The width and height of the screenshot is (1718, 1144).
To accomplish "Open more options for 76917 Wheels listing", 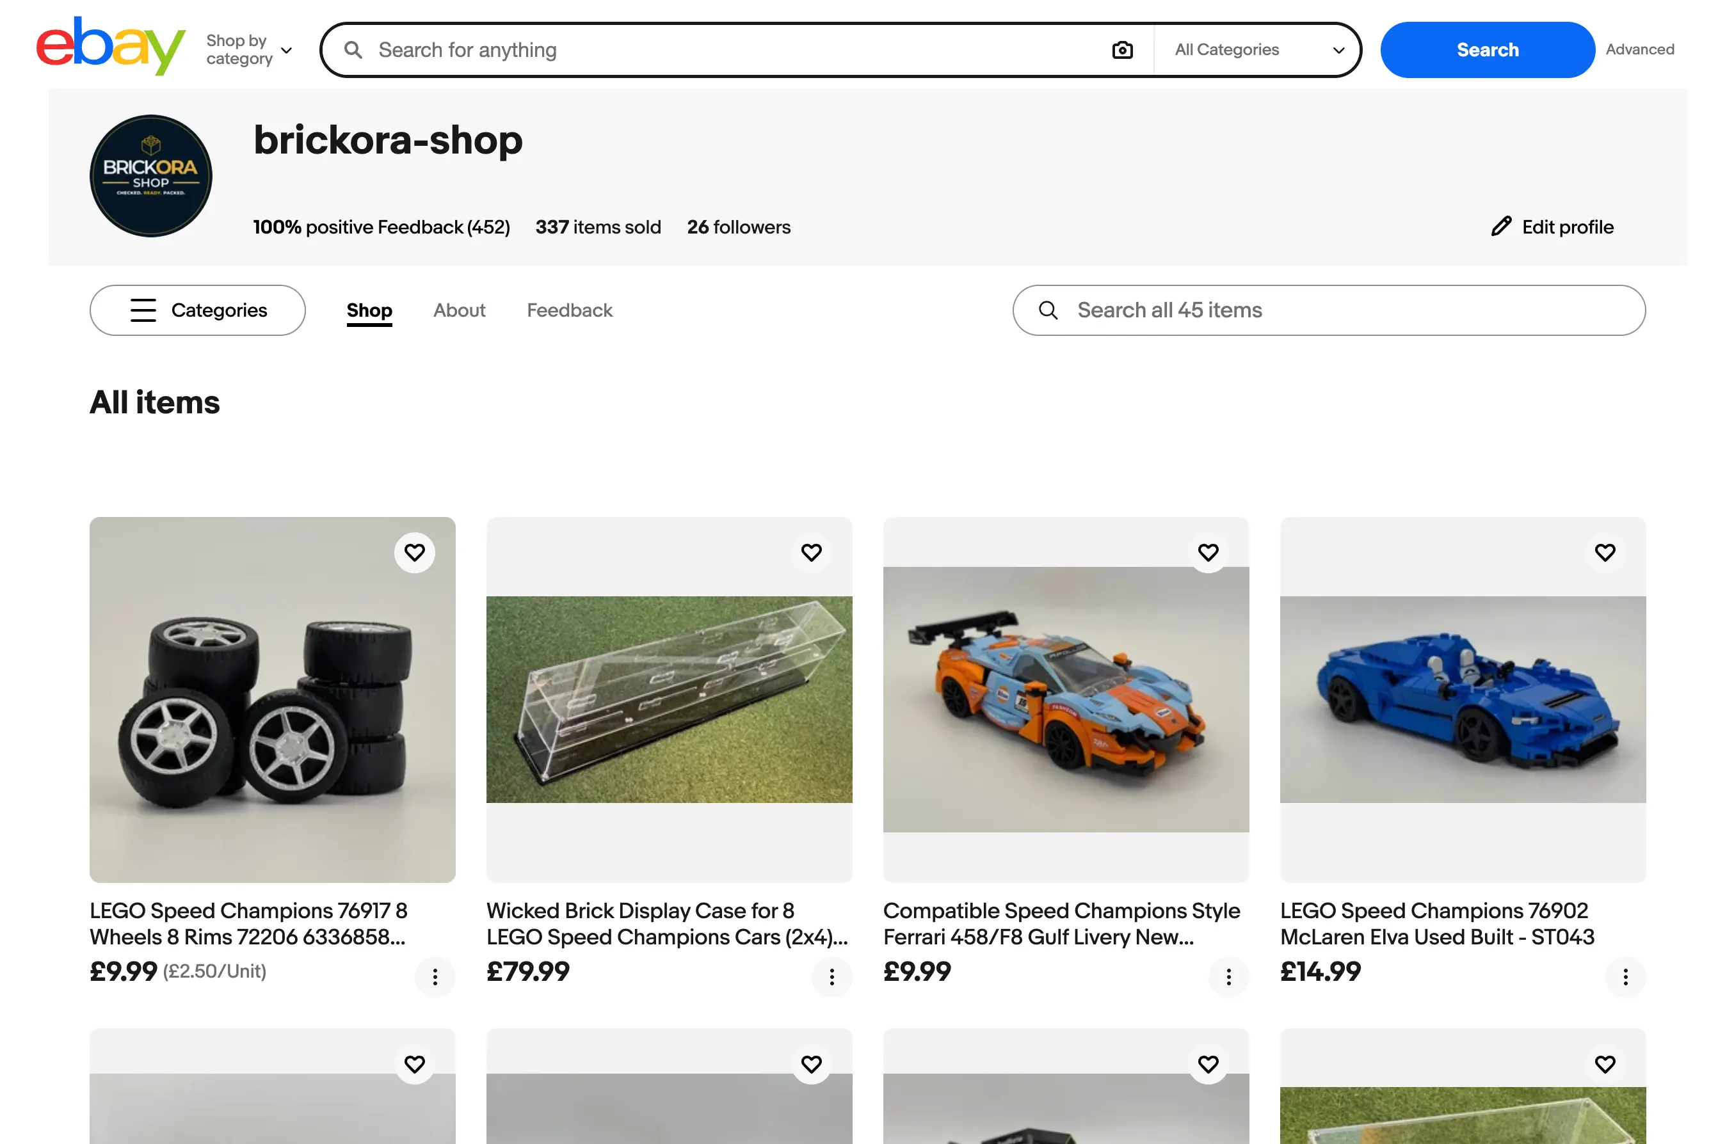I will coord(435,976).
